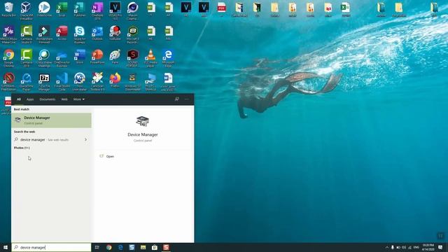Open the taskbar clock and date
Viewport: 448px width, 252px height.
(428, 247)
